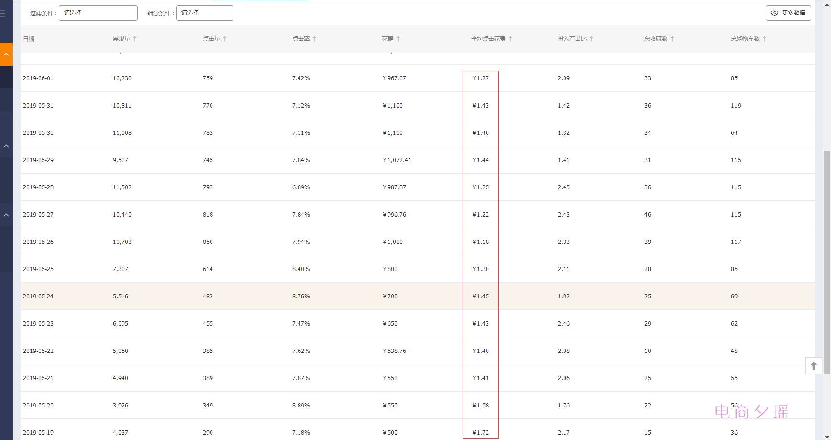This screenshot has width=831, height=440.
Task: Collapse the orange highlighted sidebar section
Action: 6,54
